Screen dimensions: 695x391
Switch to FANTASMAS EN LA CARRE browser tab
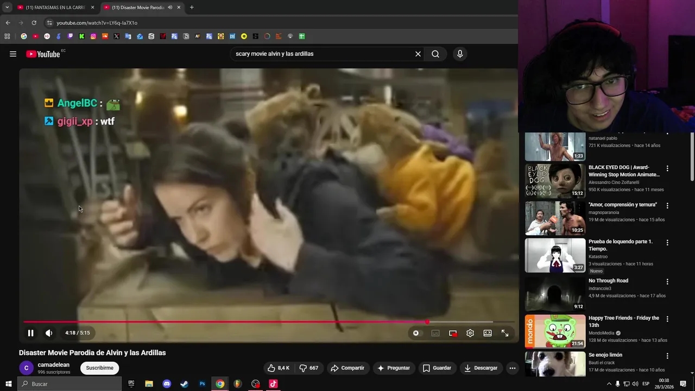(x=54, y=7)
